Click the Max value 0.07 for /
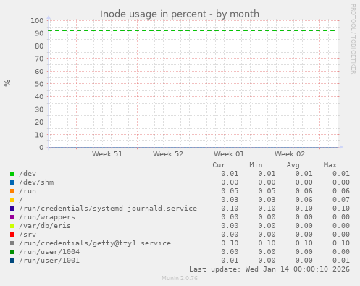The height and width of the screenshot is (286, 360). [341, 200]
